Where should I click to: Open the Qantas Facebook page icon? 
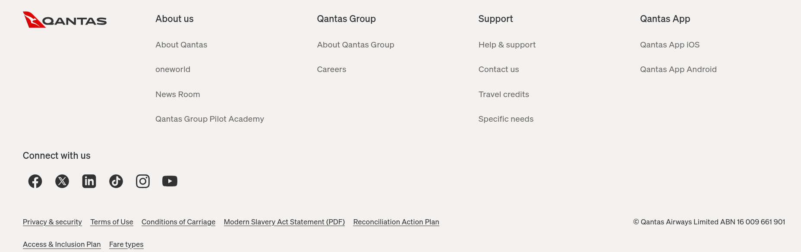click(35, 181)
